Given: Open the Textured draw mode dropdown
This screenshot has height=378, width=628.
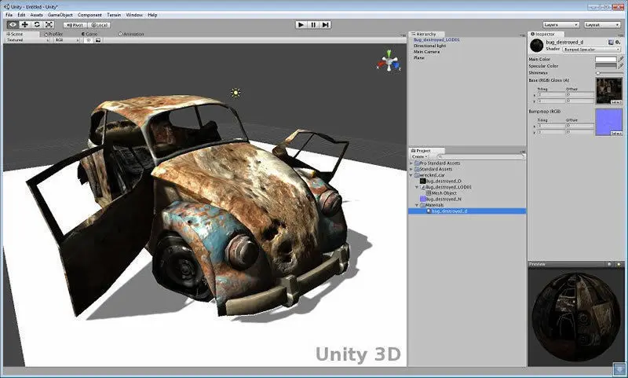Looking at the screenshot, I should (27, 40).
